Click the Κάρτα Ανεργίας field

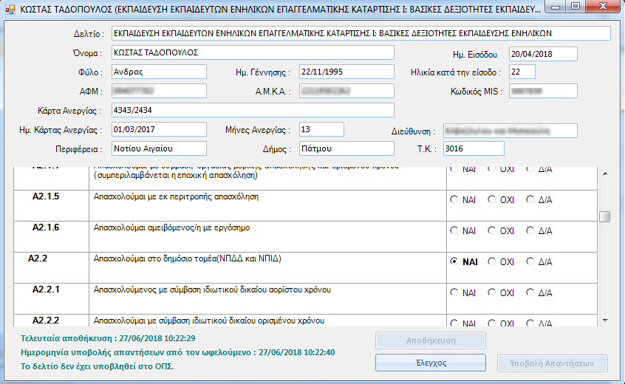(x=252, y=110)
